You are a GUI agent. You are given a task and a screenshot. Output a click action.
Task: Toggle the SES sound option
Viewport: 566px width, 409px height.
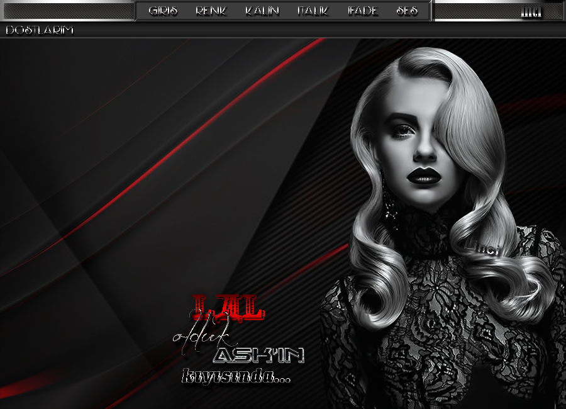[x=407, y=11]
